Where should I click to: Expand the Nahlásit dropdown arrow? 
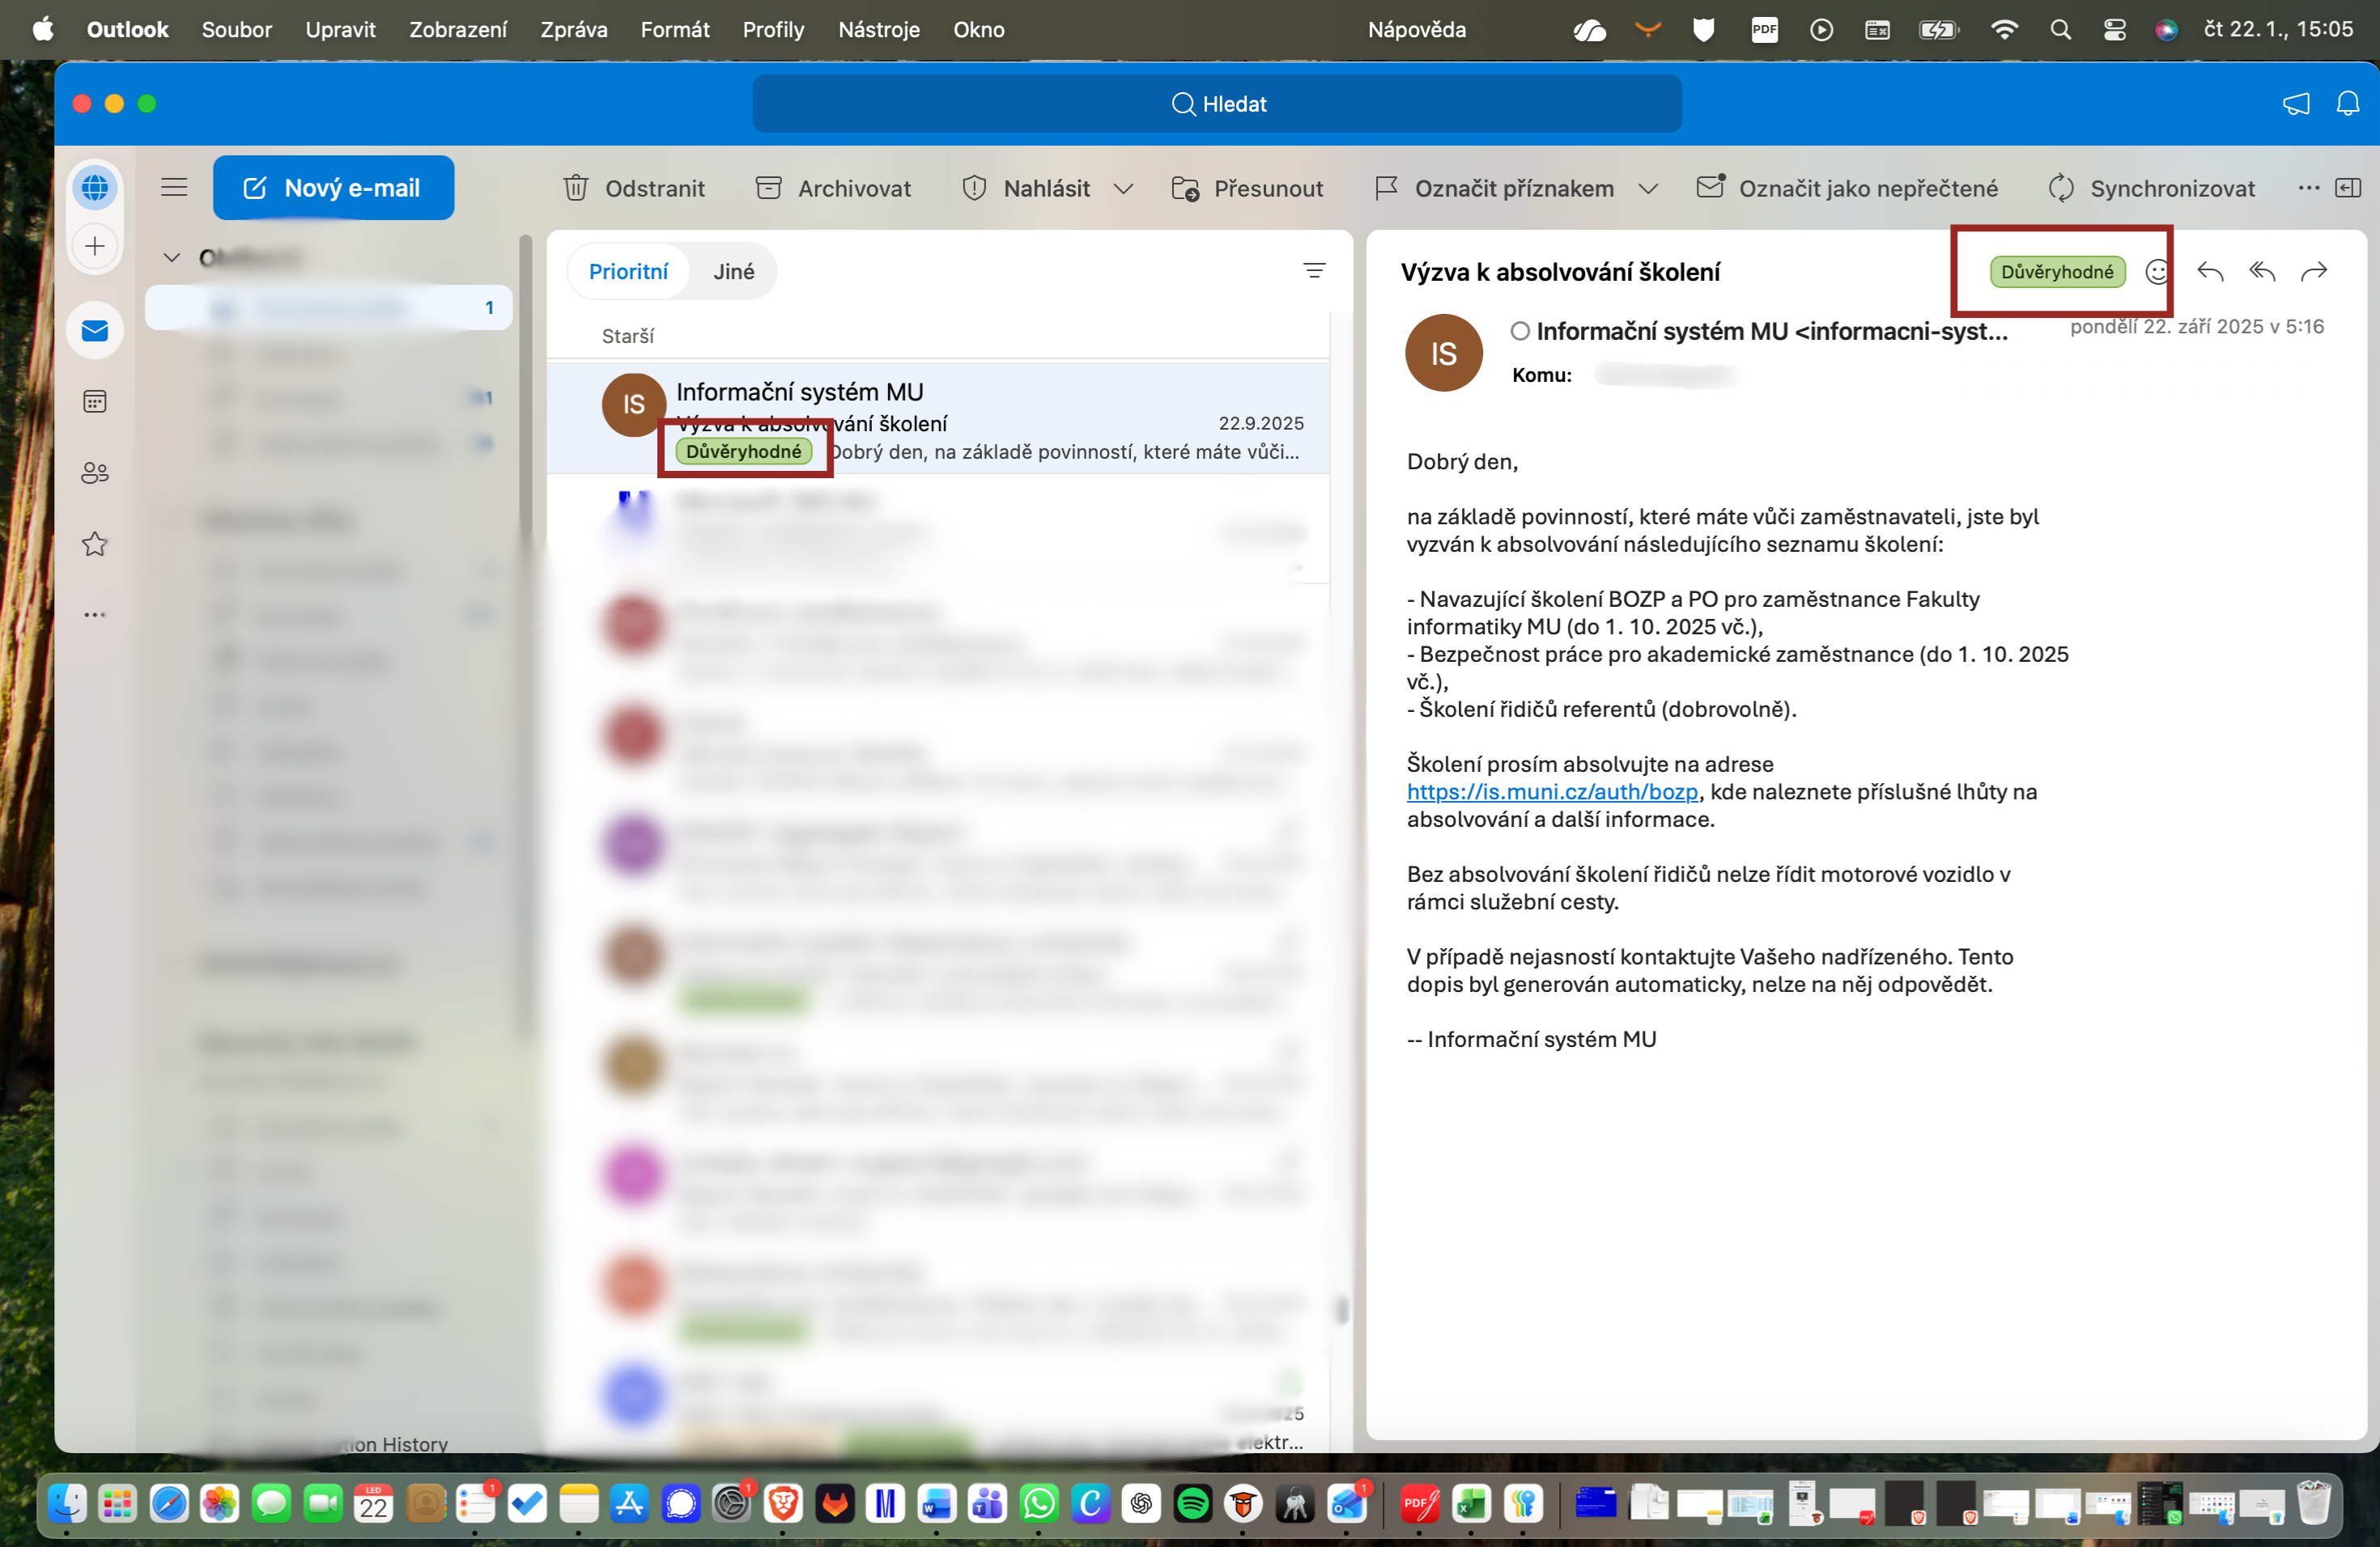pyautogui.click(x=1123, y=189)
